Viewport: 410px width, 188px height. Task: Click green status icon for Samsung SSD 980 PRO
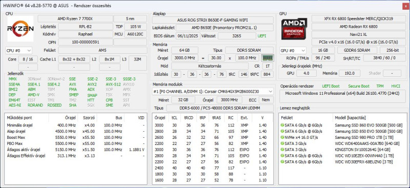pyautogui.click(x=282, y=137)
